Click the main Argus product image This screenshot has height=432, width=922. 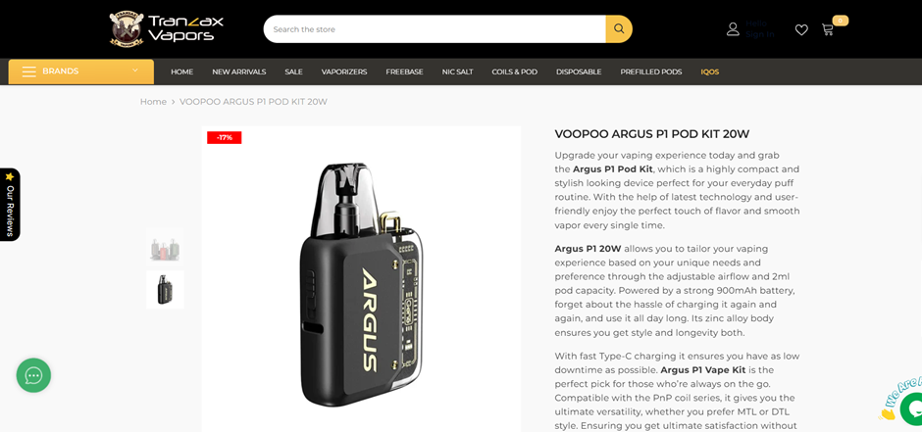[361, 279]
